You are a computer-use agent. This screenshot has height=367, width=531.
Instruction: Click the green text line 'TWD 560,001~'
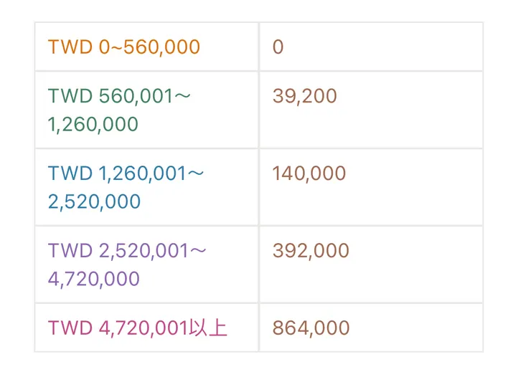click(x=119, y=96)
